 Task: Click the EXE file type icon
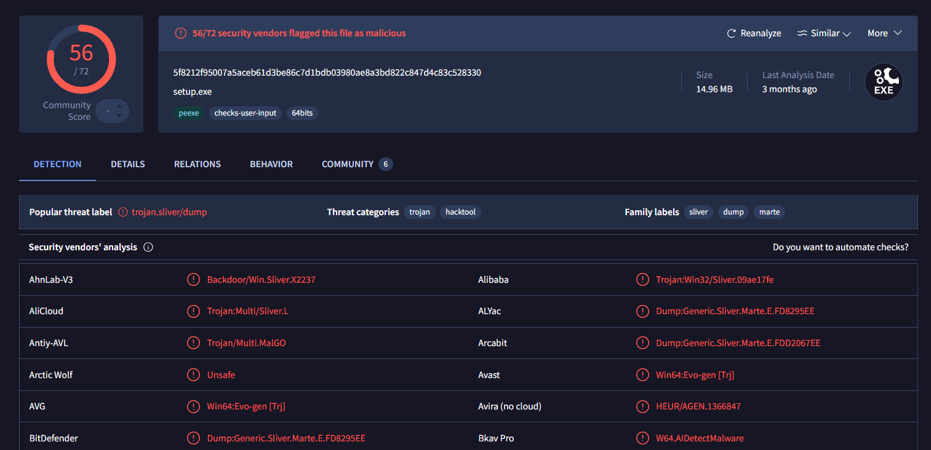[884, 82]
